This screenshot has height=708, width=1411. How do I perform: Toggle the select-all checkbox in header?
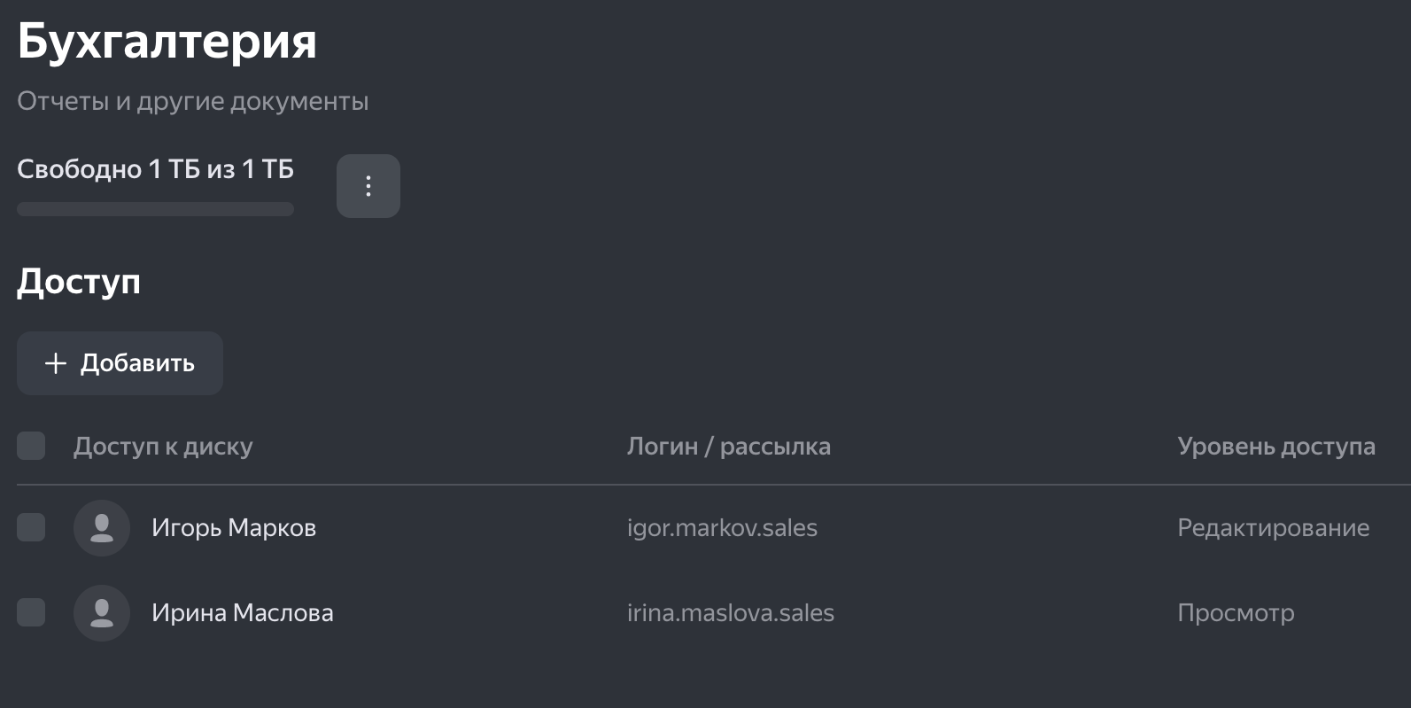[x=31, y=446]
